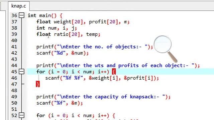Click line number 40 in the gutter

pos(14,41)
